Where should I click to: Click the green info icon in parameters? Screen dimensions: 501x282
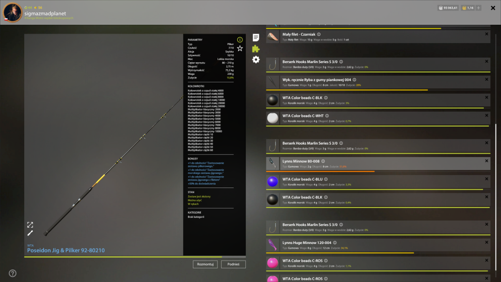[x=240, y=40]
